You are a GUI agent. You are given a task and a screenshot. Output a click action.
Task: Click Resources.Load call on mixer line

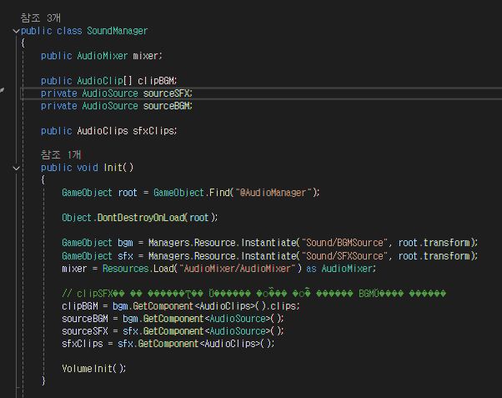(x=138, y=268)
